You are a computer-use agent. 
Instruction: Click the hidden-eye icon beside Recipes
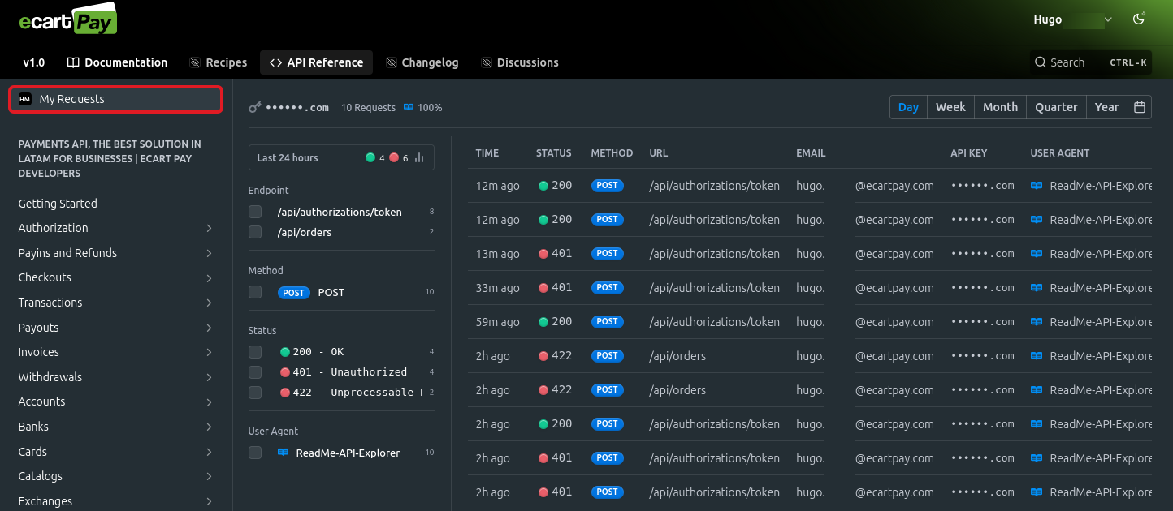point(195,62)
